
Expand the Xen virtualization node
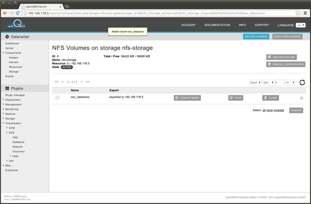7,160
